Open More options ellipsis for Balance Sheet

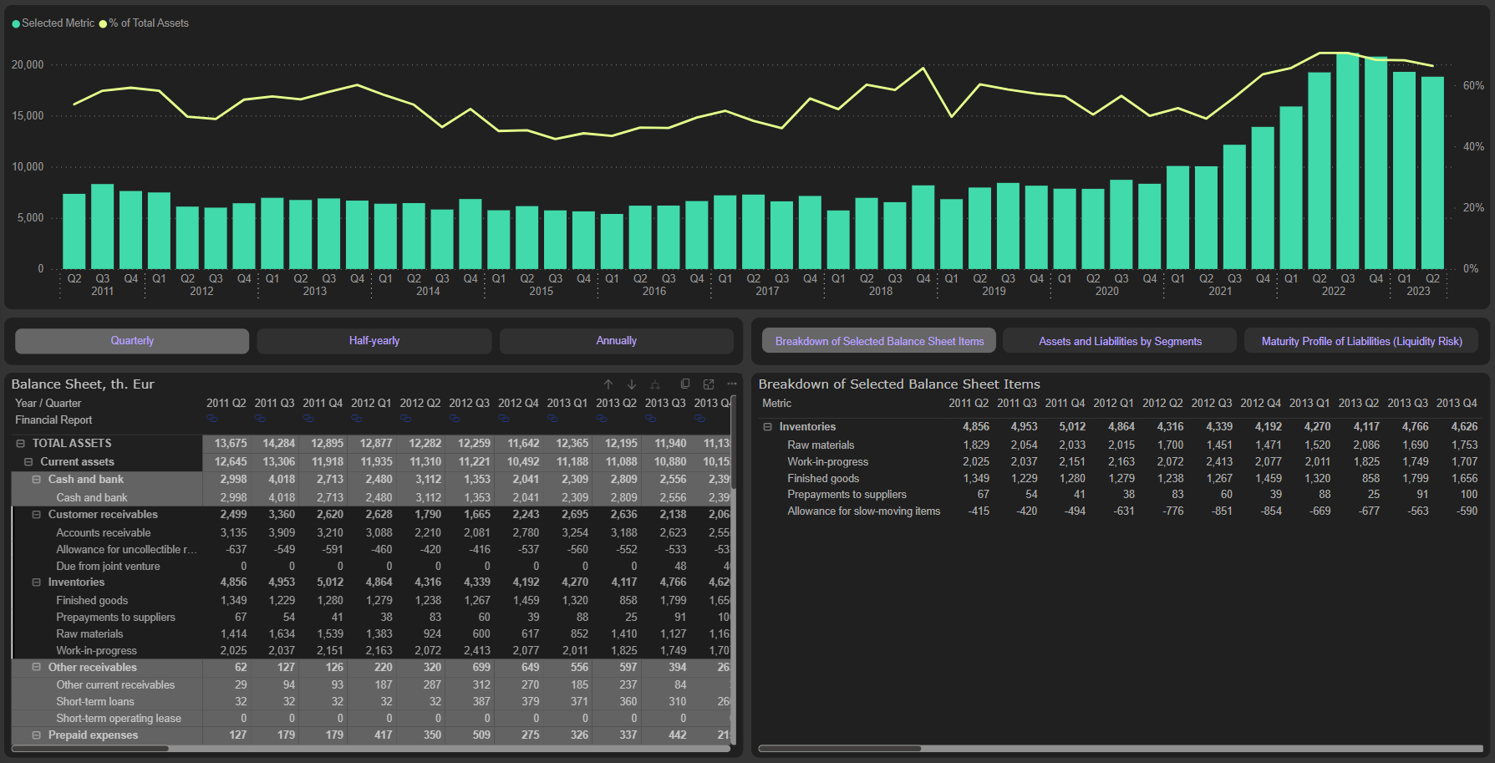(x=732, y=384)
